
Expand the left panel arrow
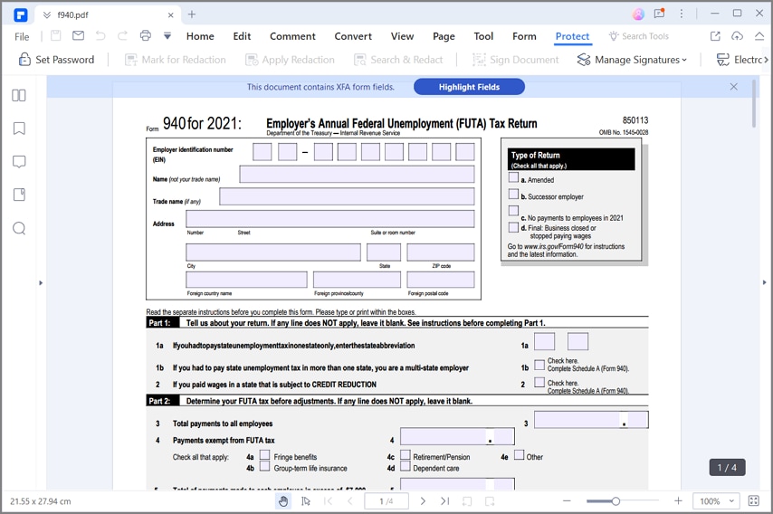pos(41,283)
